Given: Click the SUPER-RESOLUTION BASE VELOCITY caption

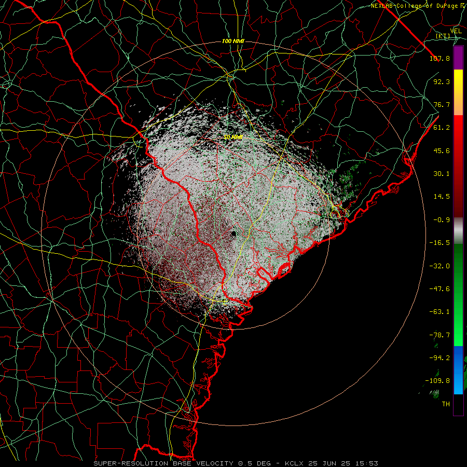Looking at the screenshot, I should pyautogui.click(x=163, y=463).
